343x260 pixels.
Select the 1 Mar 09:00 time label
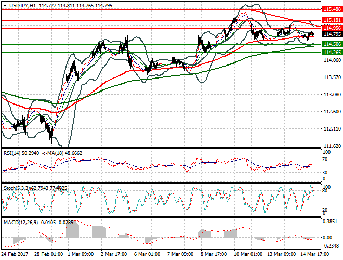tap(81, 254)
